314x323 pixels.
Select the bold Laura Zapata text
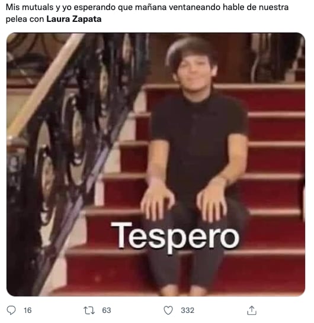point(74,19)
